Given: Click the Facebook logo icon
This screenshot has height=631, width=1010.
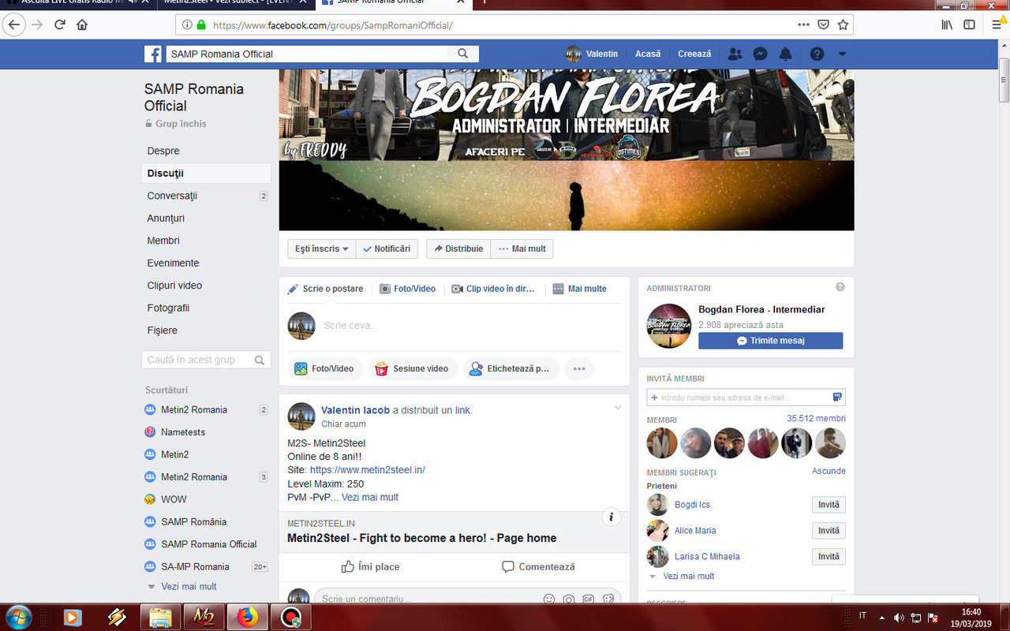Looking at the screenshot, I should point(153,54).
